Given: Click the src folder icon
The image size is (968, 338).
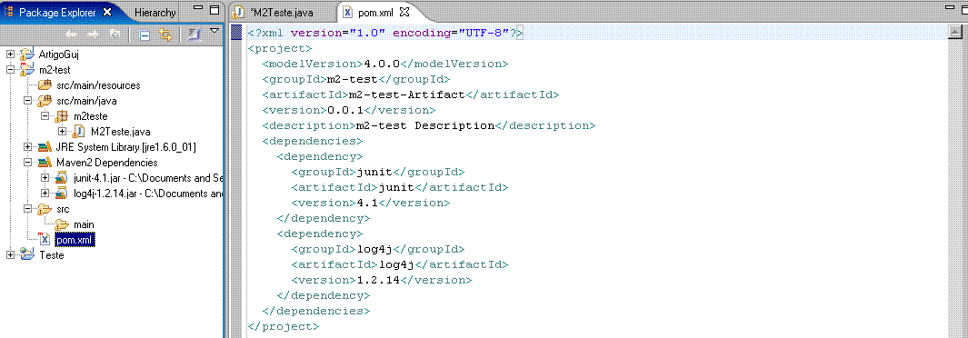Looking at the screenshot, I should (45, 208).
